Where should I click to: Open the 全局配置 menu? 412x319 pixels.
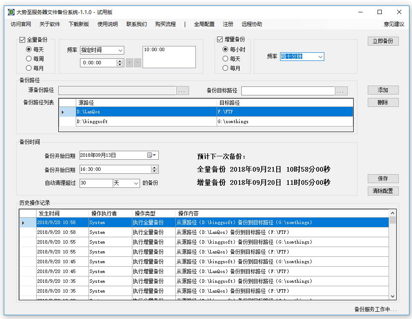[x=204, y=24]
